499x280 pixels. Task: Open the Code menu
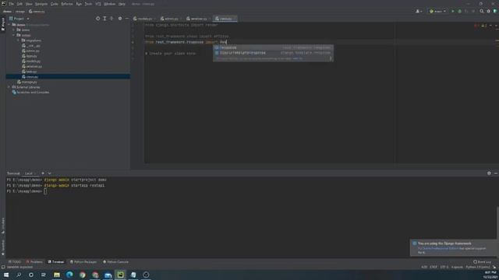(55, 4)
